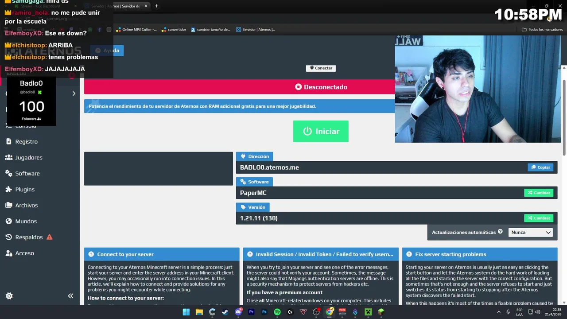Switch to the Servidor | Aternos browser tab

(x=116, y=6)
